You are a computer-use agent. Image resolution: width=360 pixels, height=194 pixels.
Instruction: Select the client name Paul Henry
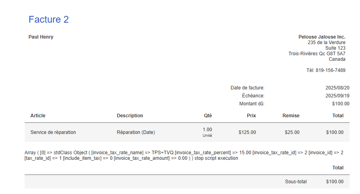(41, 37)
